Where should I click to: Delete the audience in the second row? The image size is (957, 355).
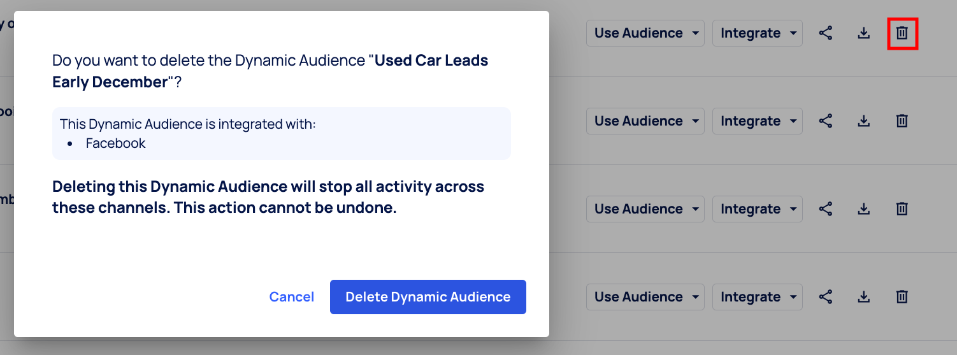coord(902,121)
